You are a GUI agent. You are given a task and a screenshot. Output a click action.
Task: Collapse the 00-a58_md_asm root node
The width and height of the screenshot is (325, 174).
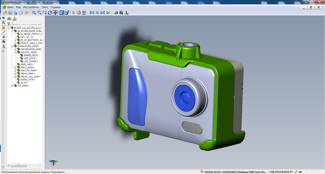coord(9,28)
